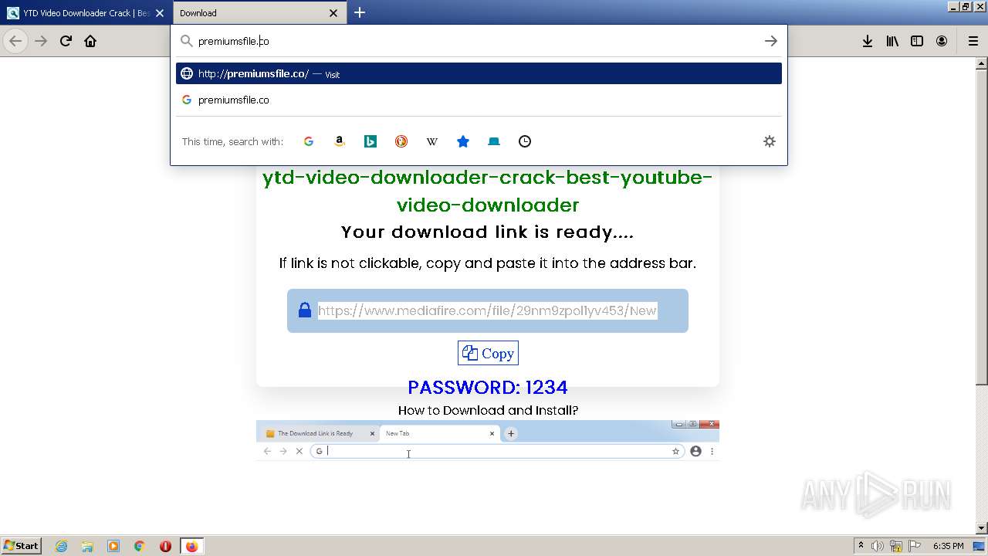This screenshot has width=988, height=556.
Task: Search this time with DuckDuckGo
Action: click(x=401, y=141)
